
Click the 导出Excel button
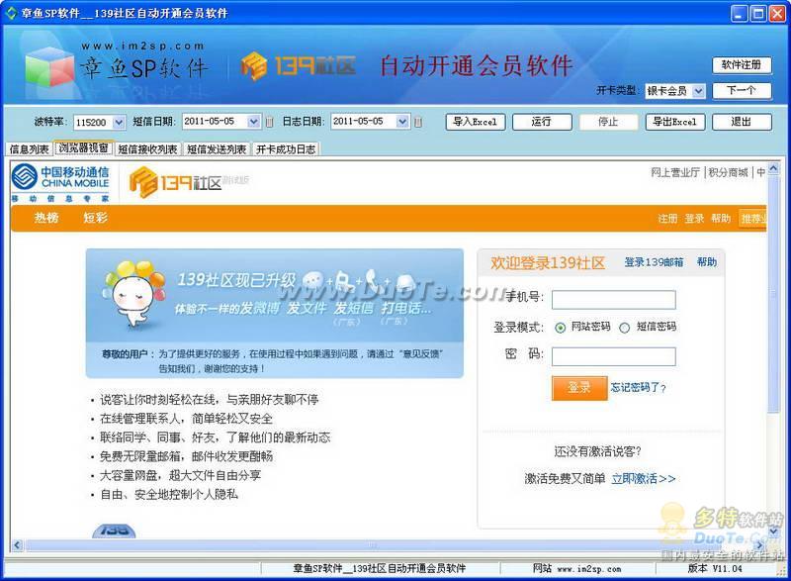tap(675, 122)
